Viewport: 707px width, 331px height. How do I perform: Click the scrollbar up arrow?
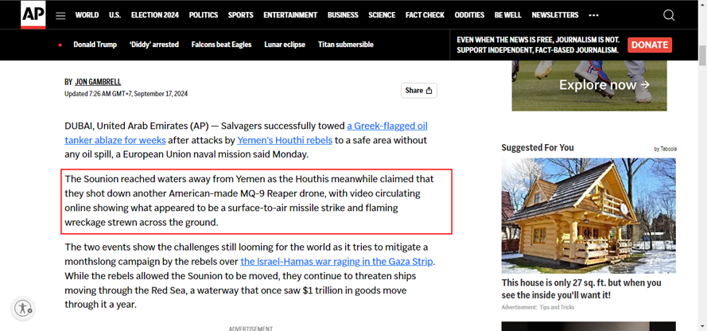pos(702,4)
